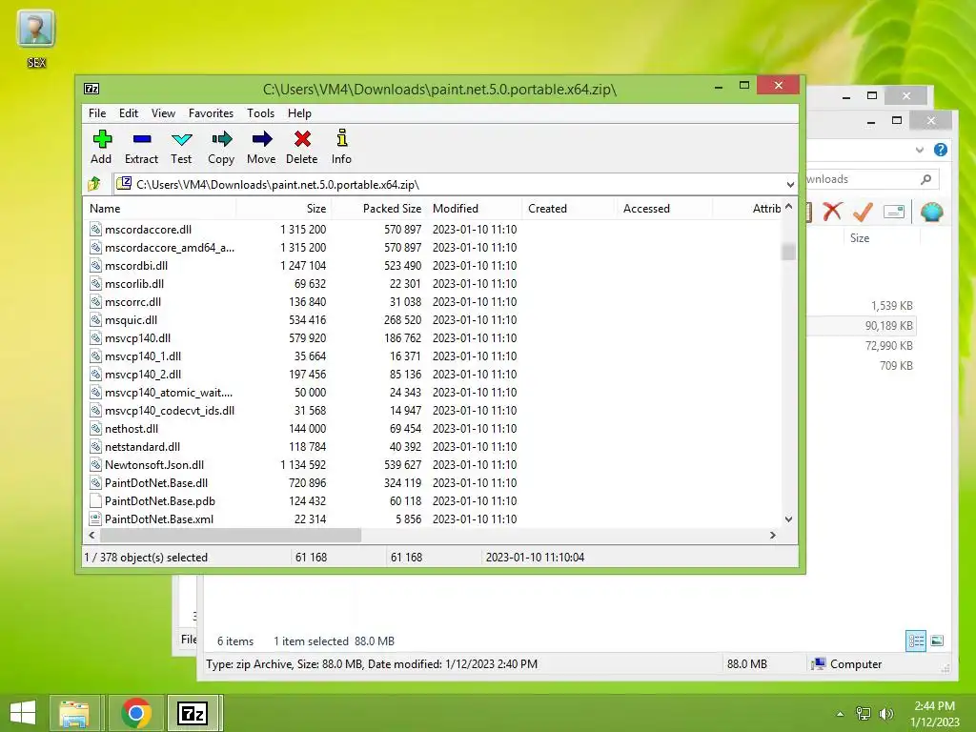The width and height of the screenshot is (976, 732).
Task: Click the globe shell icon in Explorer window
Action: (x=932, y=212)
